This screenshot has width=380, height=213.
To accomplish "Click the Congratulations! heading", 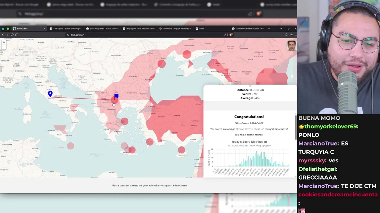I will click(249, 117).
